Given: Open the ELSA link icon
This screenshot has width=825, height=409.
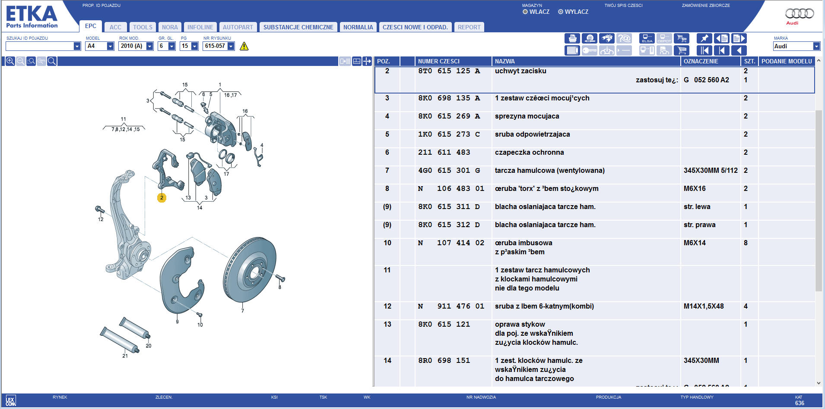Looking at the screenshot, I should [647, 38].
